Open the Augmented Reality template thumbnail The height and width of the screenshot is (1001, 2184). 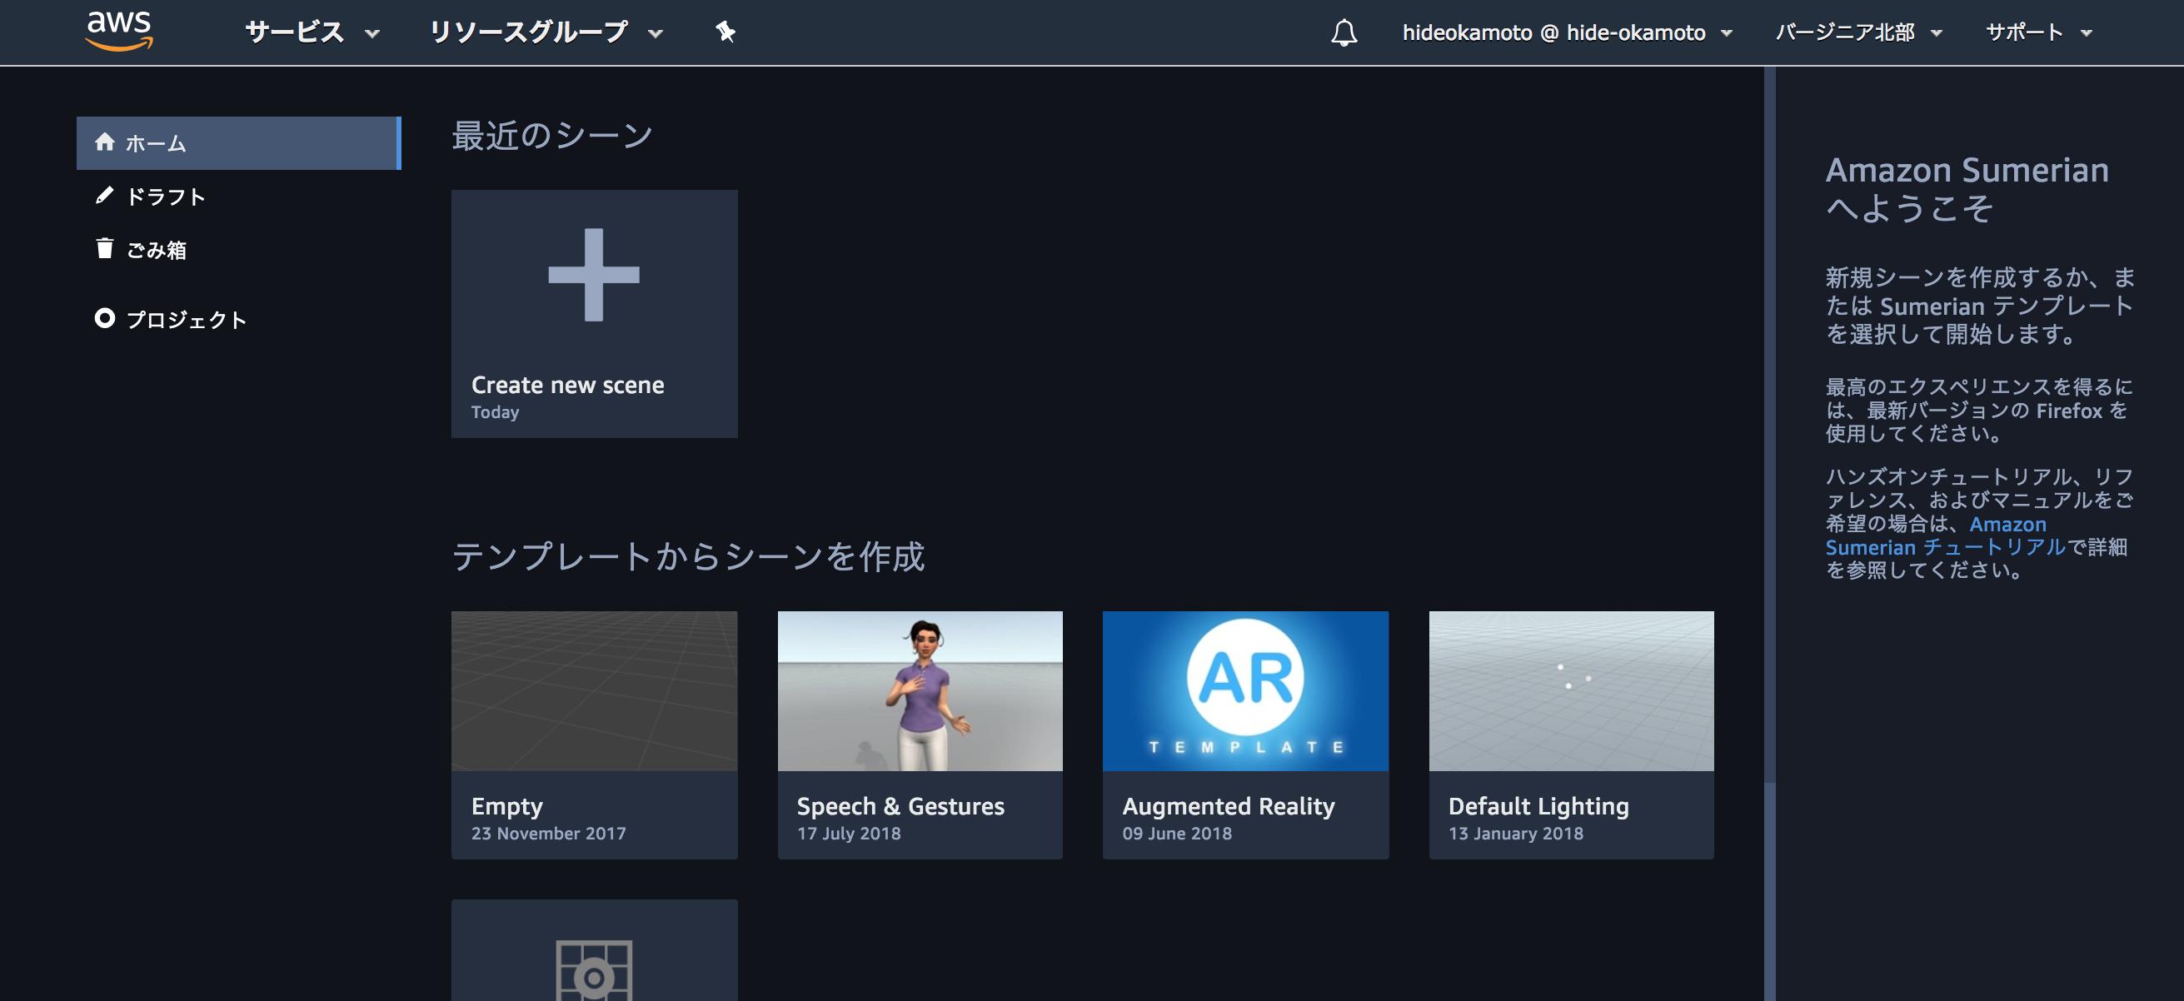click(x=1245, y=690)
